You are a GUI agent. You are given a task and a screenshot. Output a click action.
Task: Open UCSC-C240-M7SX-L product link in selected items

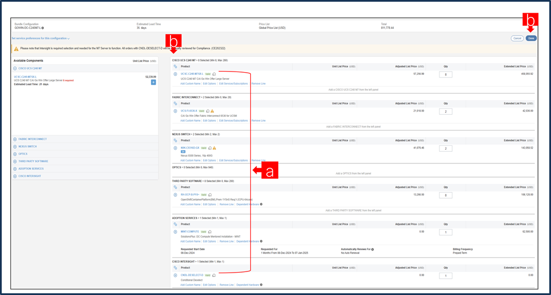[192, 74]
